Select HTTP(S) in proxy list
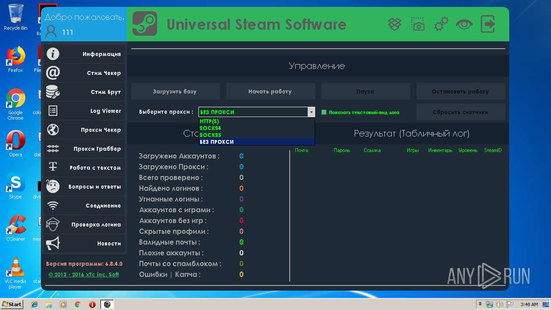551x310 pixels. tap(257, 121)
